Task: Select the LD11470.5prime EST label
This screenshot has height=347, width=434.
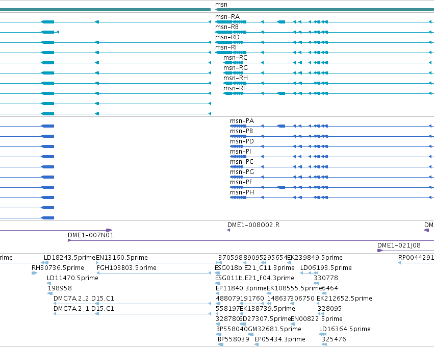Action: pyautogui.click(x=72, y=278)
